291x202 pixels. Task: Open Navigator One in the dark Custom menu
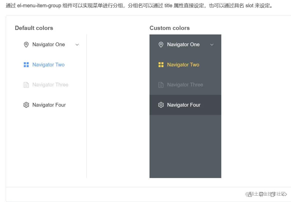pyautogui.click(x=185, y=45)
